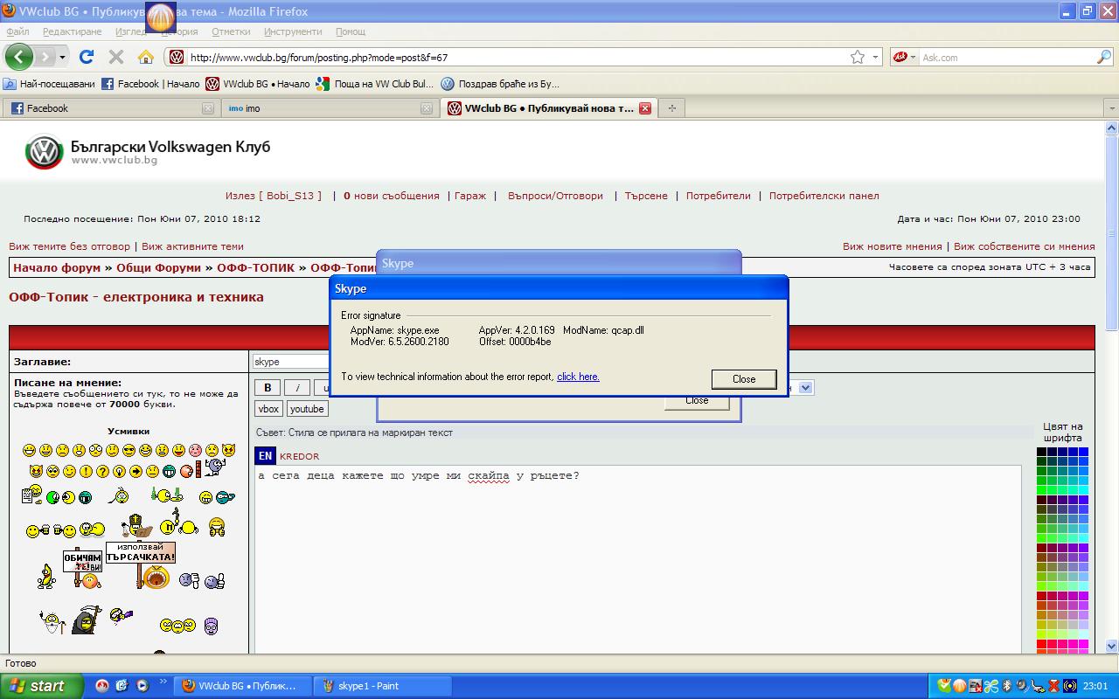Open the 'click here.' error report link

coord(578,377)
